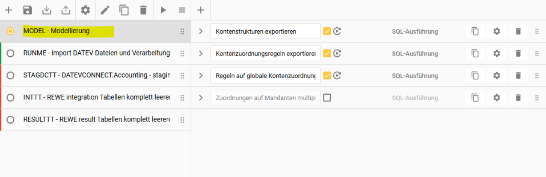Image resolution: width=546 pixels, height=177 pixels.
Task: Uncheck the Kontenstrukturen exportieren checkbox
Action: (327, 31)
